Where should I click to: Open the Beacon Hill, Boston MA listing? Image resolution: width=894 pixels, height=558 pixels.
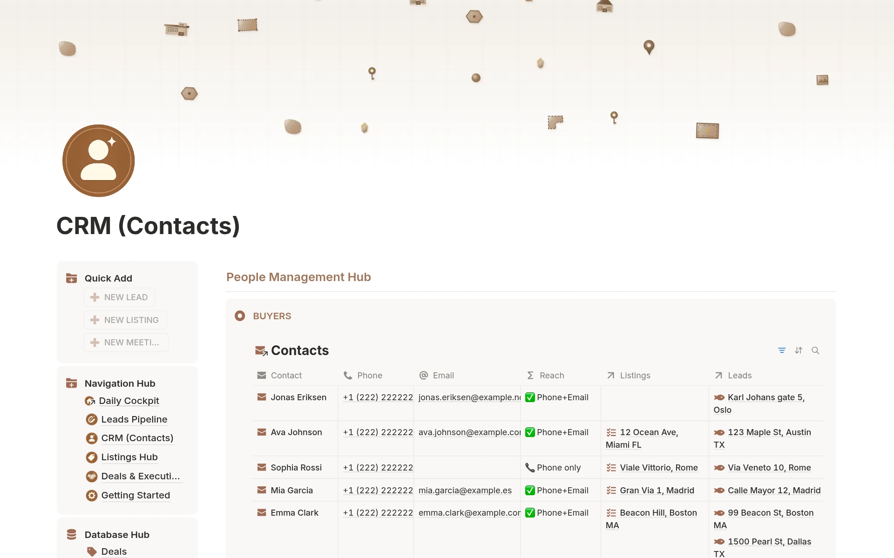[x=652, y=519]
